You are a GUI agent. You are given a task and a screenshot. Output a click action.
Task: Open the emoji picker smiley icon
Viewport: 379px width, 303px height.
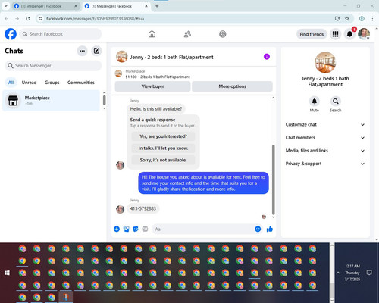point(258,229)
